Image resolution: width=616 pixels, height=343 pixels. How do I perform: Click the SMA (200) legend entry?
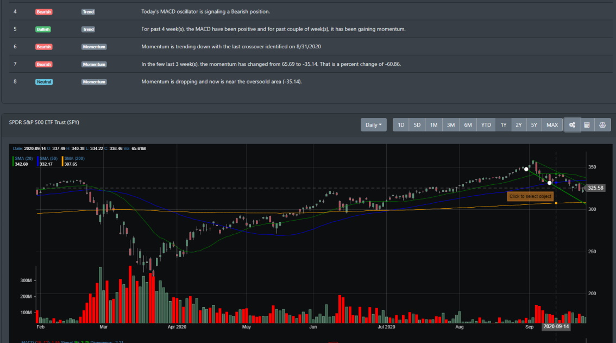pos(73,161)
